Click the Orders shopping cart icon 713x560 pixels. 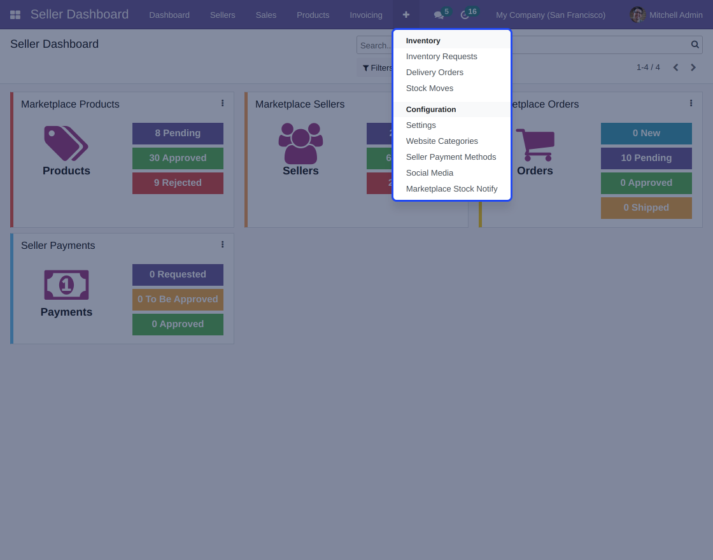pyautogui.click(x=535, y=144)
